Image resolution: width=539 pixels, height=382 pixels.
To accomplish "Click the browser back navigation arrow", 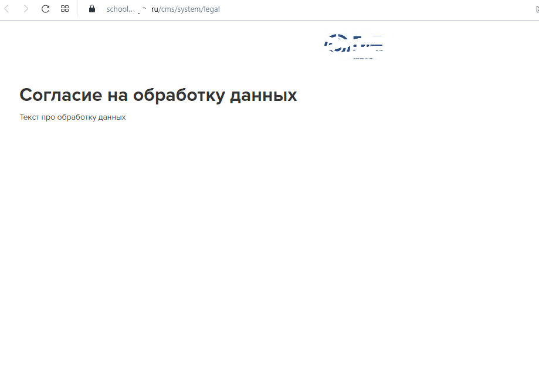I will pos(7,9).
